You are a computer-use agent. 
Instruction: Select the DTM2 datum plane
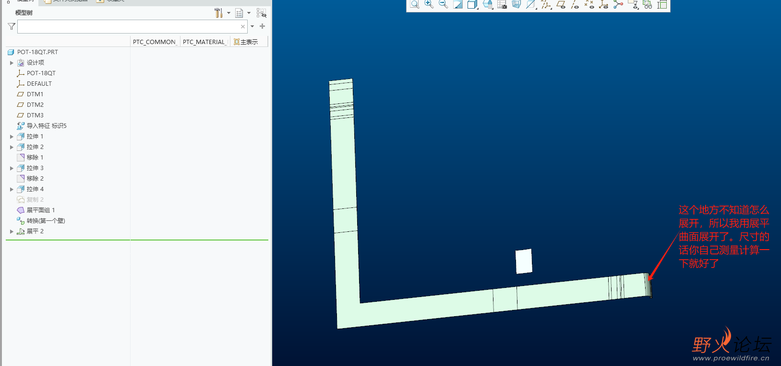point(35,105)
